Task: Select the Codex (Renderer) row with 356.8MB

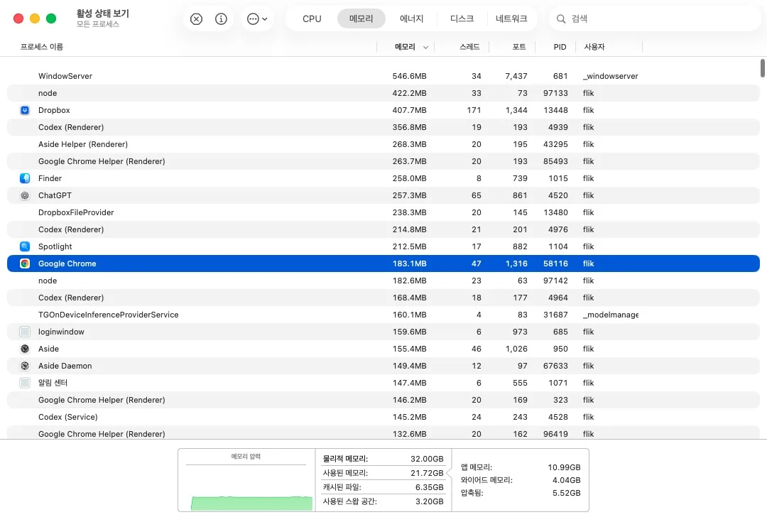Action: click(x=383, y=127)
